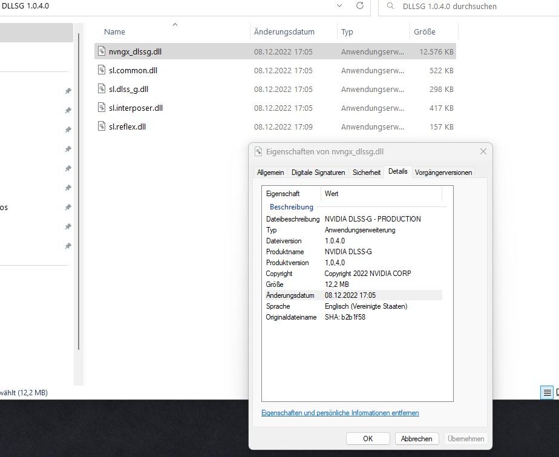Select the Dateiversion property label
The width and height of the screenshot is (559, 457).
(x=284, y=241)
